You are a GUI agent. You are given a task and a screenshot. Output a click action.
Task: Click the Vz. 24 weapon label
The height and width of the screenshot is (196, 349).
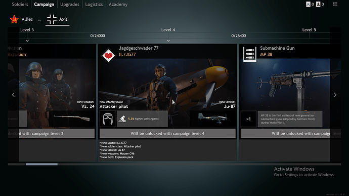tap(88, 106)
